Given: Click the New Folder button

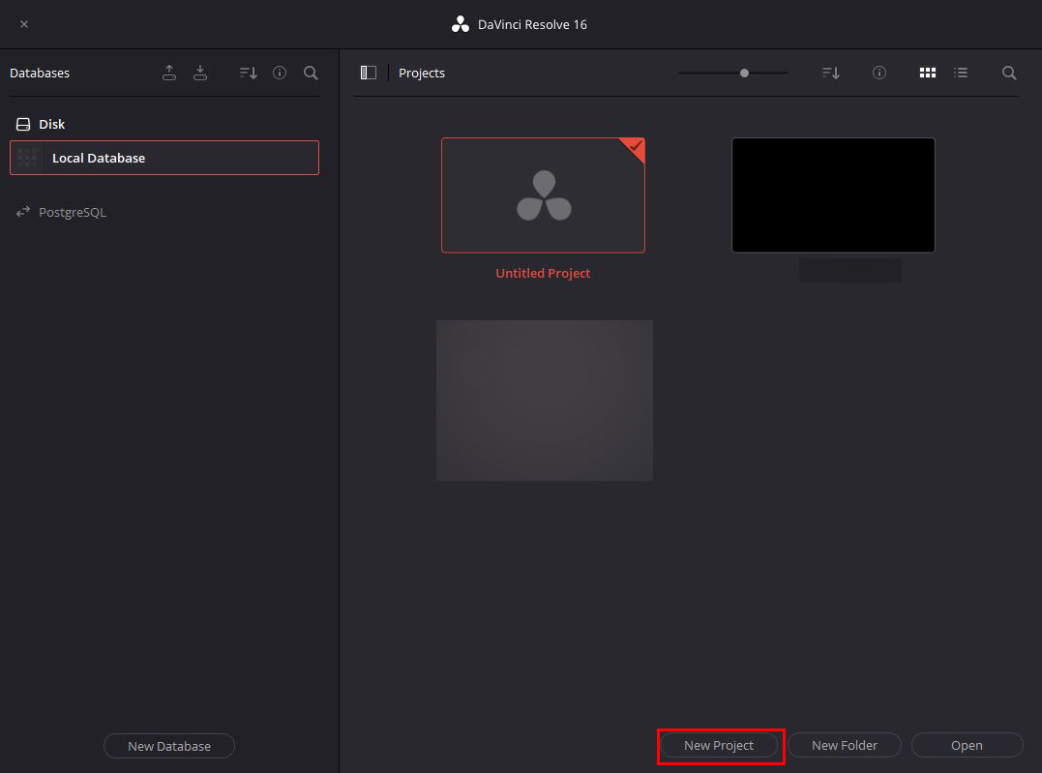Looking at the screenshot, I should [844, 745].
